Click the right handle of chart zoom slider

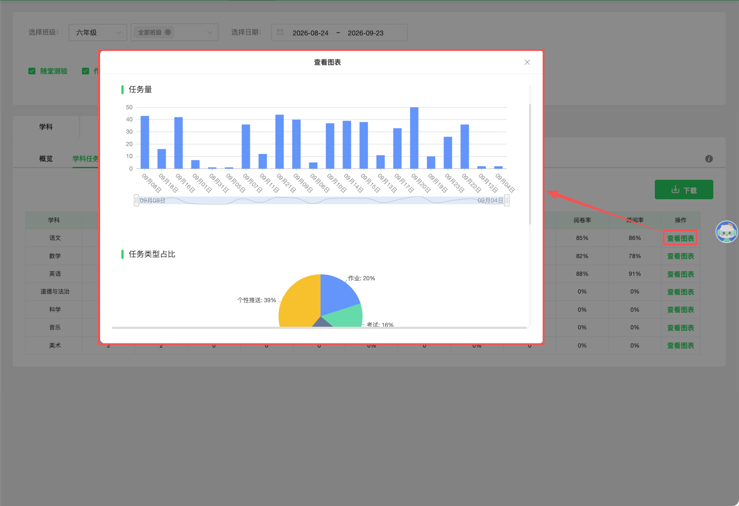tap(507, 201)
